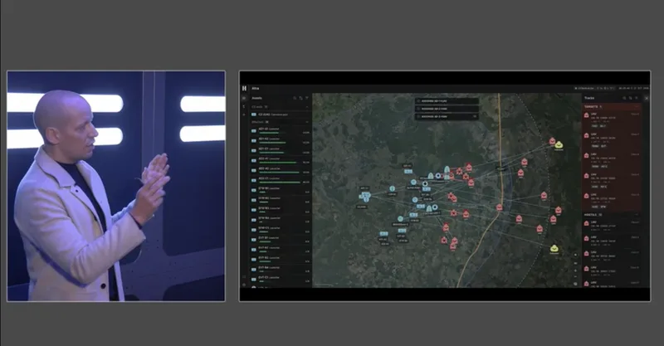Viewport: 664px width, 346px height.
Task: Select the STW-B1 Launcher row
Action: (281, 190)
